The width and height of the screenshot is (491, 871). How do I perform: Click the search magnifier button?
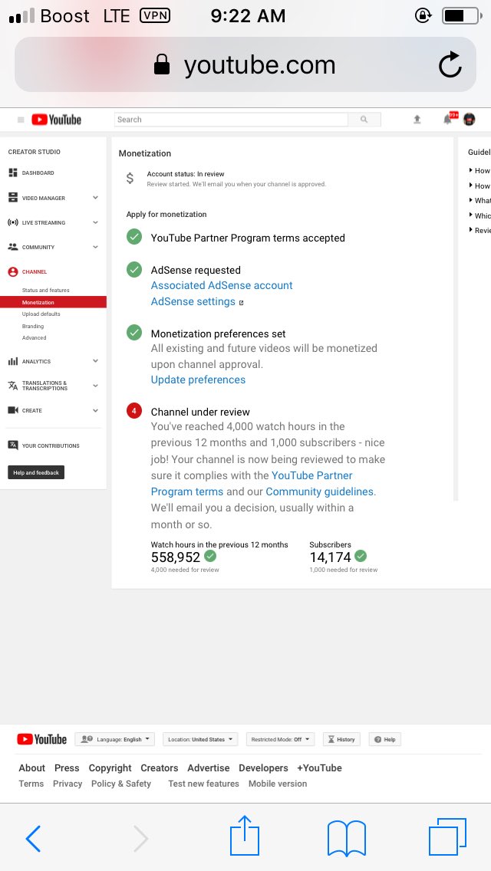pos(364,120)
